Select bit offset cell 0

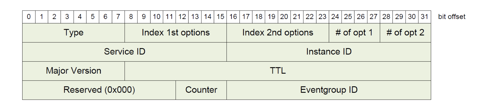point(29,17)
